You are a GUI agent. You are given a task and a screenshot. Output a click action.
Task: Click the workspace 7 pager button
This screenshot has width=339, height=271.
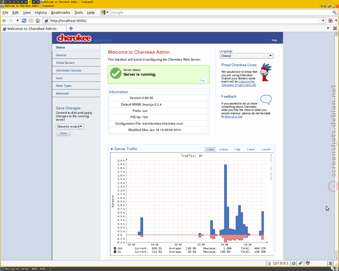30,2
